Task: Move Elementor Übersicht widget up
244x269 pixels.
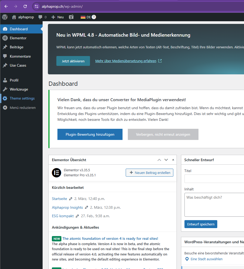Action: pyautogui.click(x=159, y=160)
